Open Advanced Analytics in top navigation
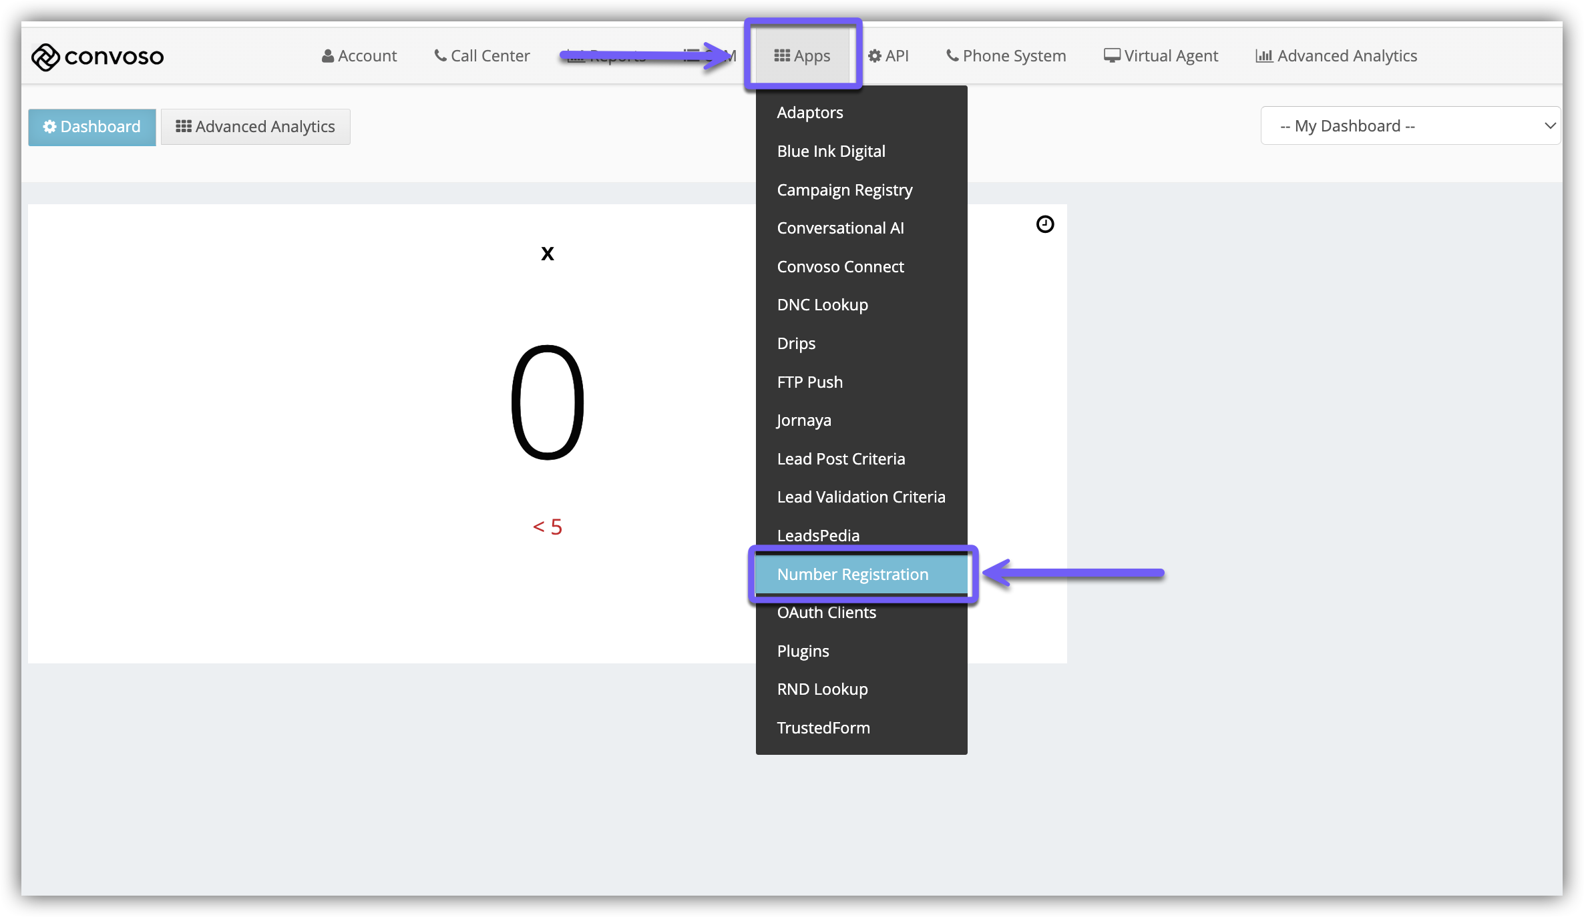Image resolution: width=1584 pixels, height=917 pixels. 1336,56
